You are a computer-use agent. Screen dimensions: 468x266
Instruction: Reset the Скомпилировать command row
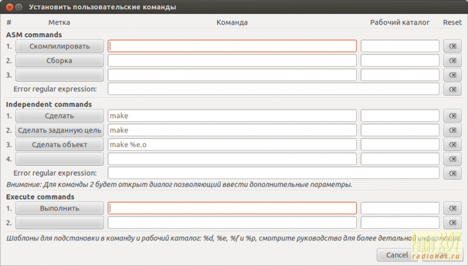[x=452, y=46]
